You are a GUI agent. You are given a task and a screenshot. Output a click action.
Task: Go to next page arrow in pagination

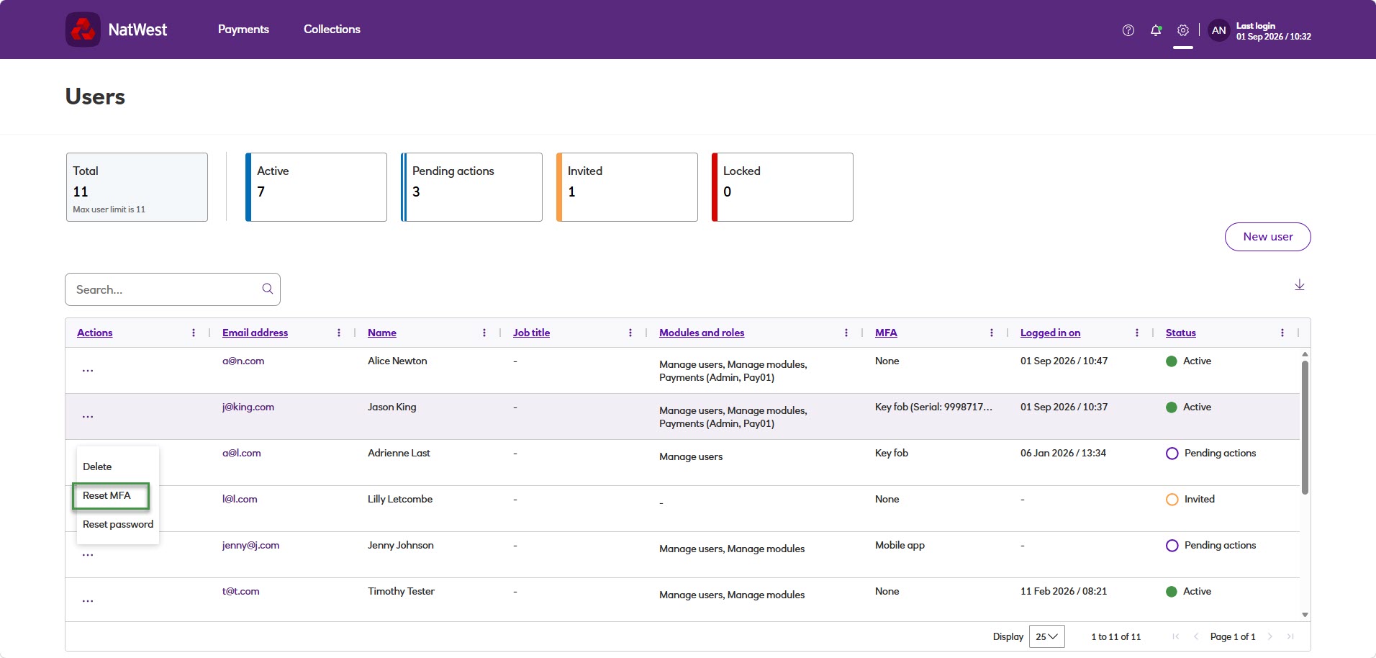(x=1270, y=636)
